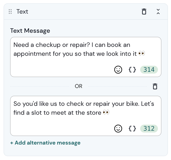
Task: Click the eyes emoji in second message
Action: click(106, 113)
